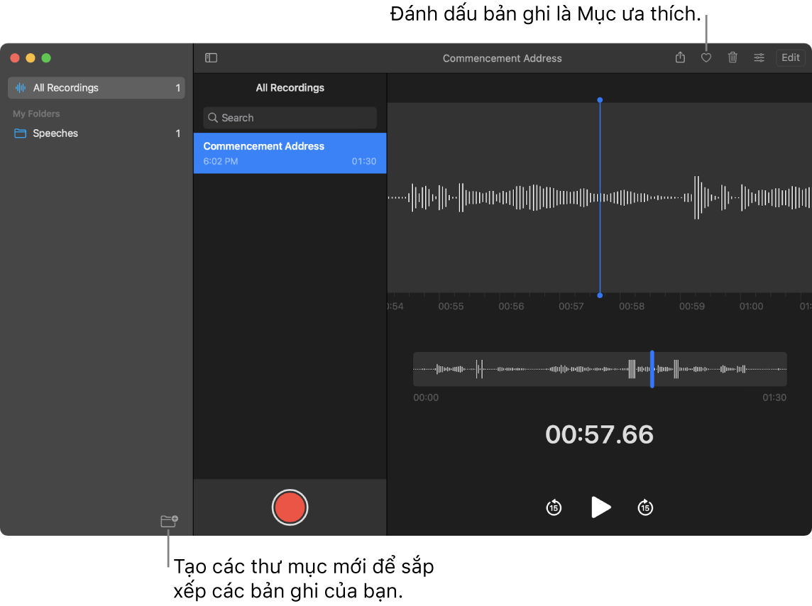Select the Commencement Address recording in the list
The height and width of the screenshot is (606, 812).
click(x=290, y=153)
